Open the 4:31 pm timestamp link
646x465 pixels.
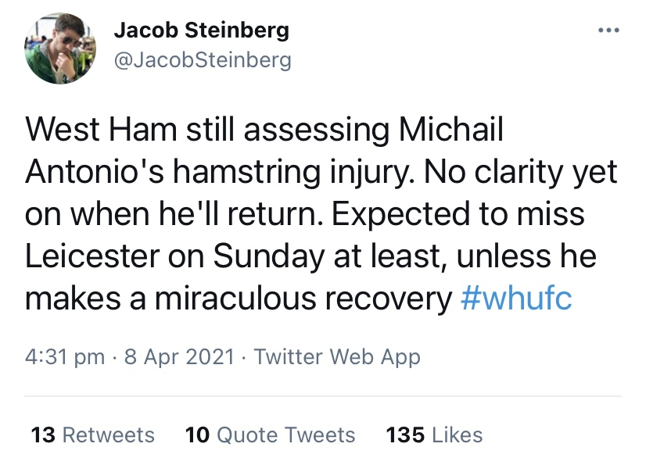(65, 356)
